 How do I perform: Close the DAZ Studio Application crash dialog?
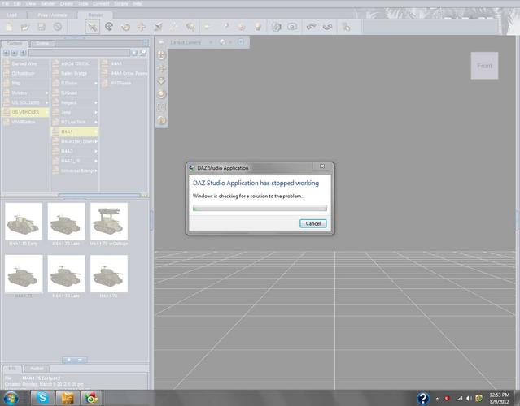point(322,166)
